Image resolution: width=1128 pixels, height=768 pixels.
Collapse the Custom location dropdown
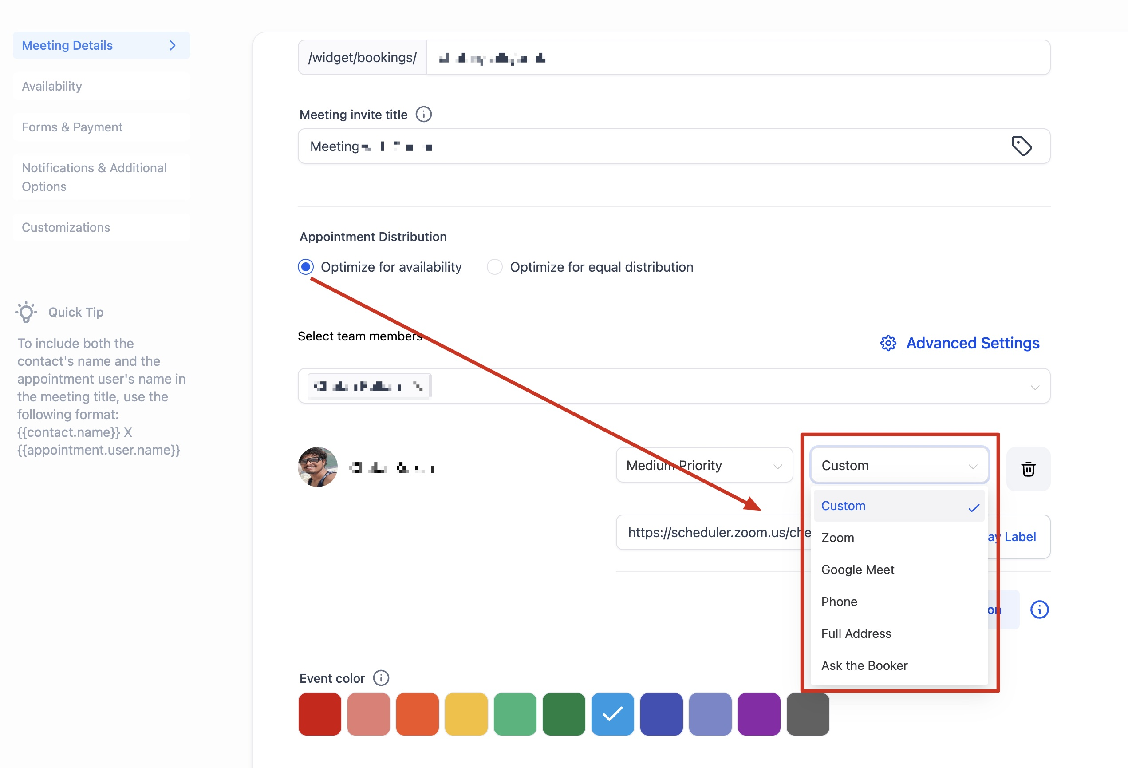point(899,465)
